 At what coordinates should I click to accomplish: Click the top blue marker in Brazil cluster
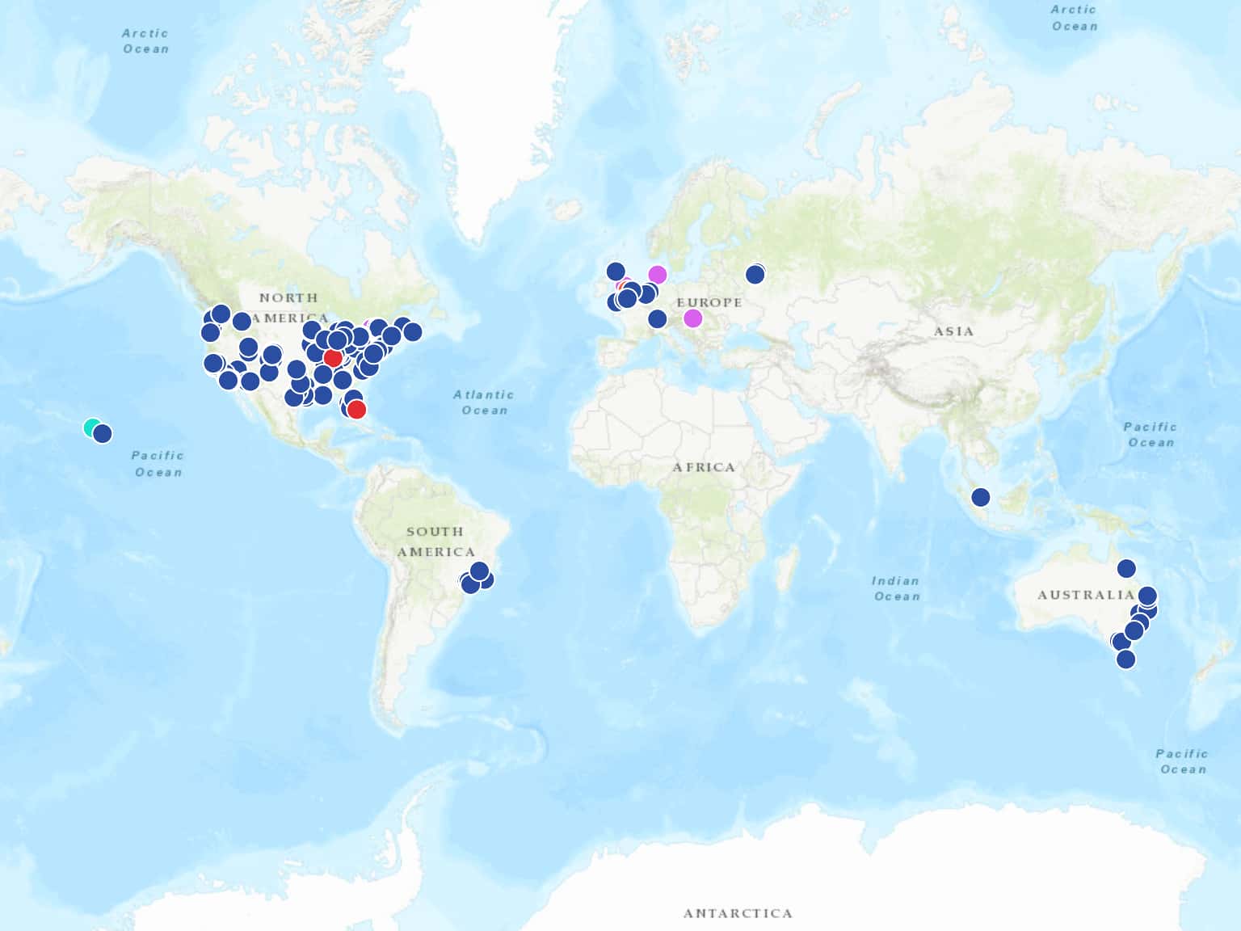[479, 571]
